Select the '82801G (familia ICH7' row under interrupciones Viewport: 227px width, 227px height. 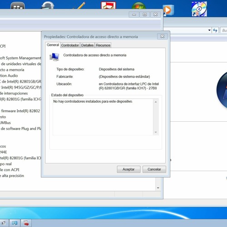20,99
